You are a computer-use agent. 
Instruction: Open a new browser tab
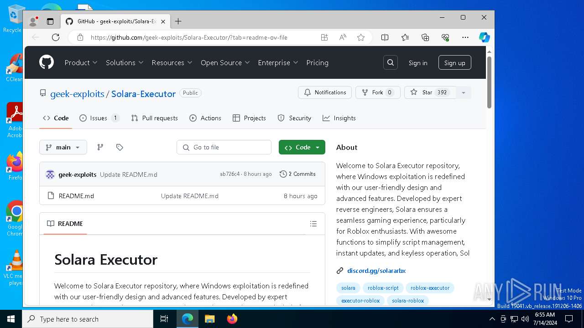tap(178, 21)
